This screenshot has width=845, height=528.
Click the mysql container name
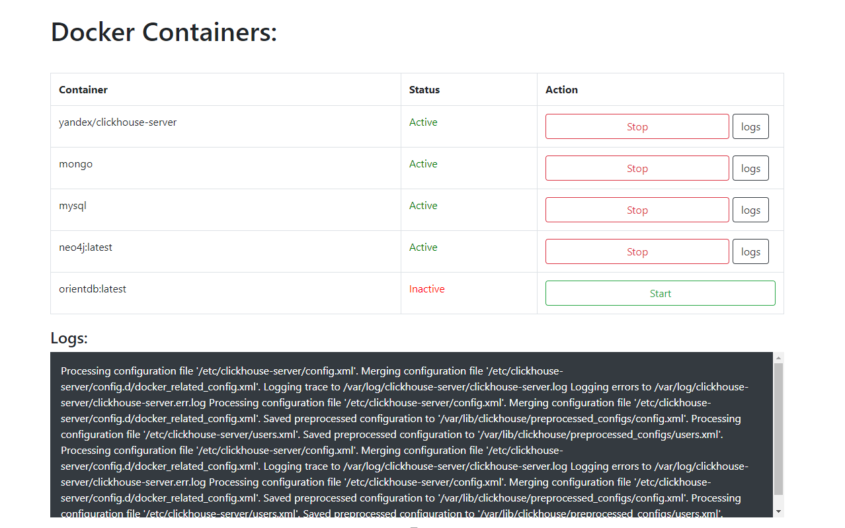click(x=73, y=205)
